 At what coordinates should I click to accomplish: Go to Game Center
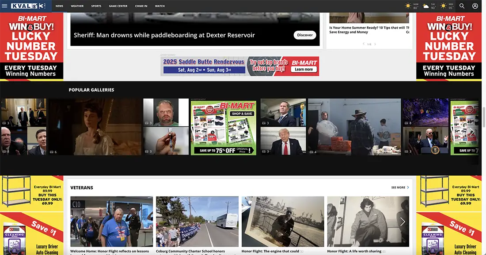118,6
